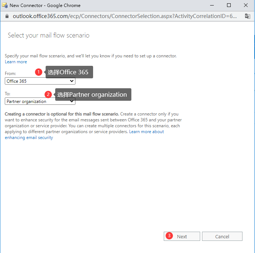Screen dimensions: 255x253
Task: Follow the Learn more about enhancing email security link
Action: point(84,135)
